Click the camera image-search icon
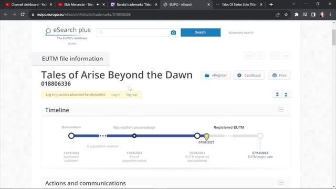 click(173, 33)
